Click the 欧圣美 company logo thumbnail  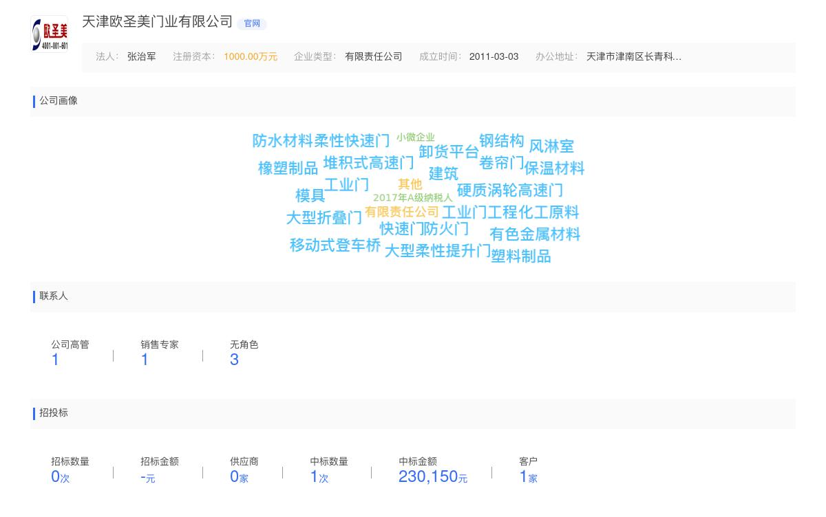coord(50,34)
